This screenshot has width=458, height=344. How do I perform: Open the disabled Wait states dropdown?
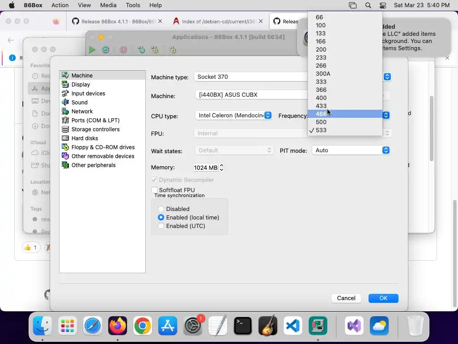tap(234, 150)
